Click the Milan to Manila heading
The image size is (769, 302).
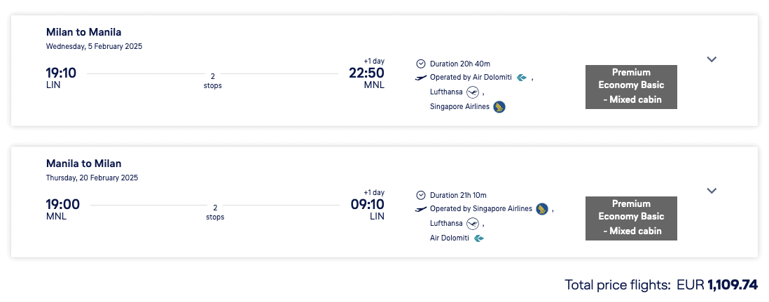[x=83, y=32]
